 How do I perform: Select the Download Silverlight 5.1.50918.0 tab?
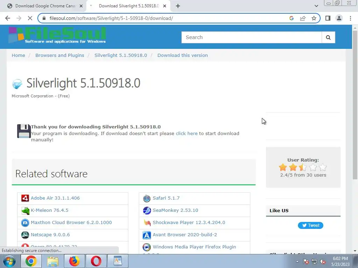128,6
